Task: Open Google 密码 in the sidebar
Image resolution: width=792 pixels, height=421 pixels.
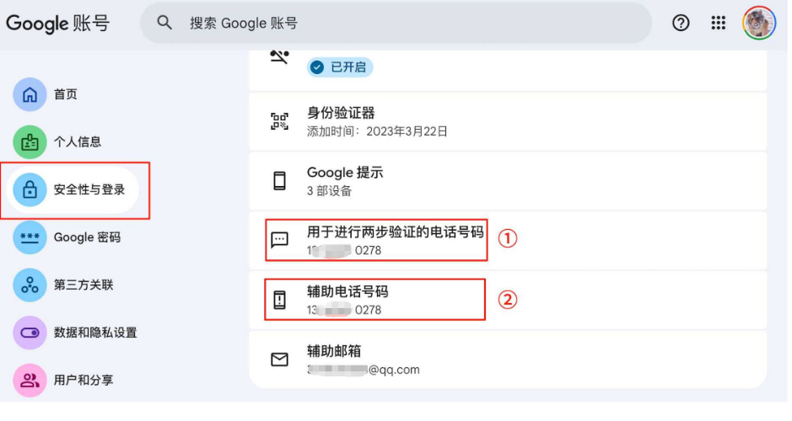Action: [87, 237]
